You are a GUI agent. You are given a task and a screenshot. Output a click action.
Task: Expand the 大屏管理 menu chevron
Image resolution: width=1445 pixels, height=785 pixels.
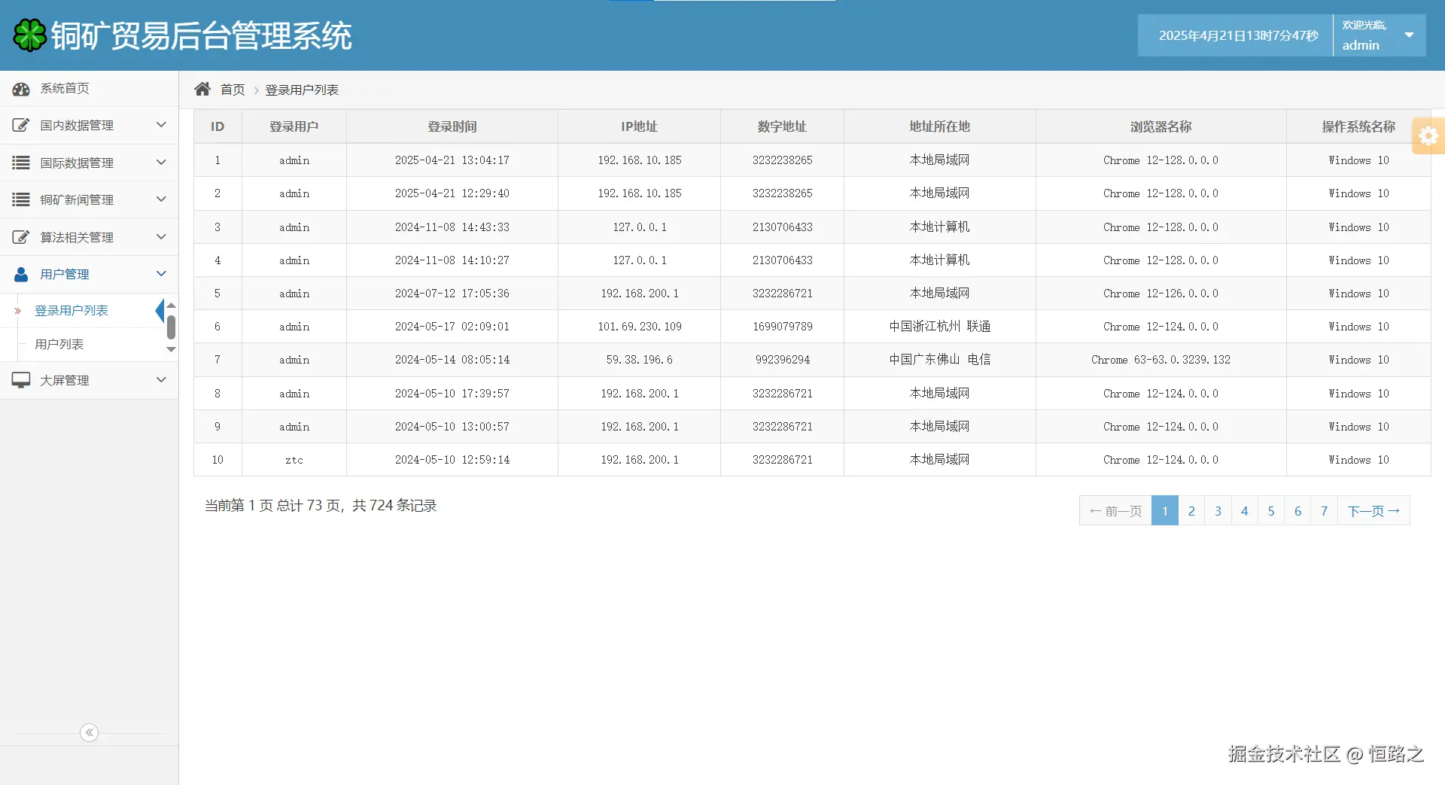click(161, 379)
